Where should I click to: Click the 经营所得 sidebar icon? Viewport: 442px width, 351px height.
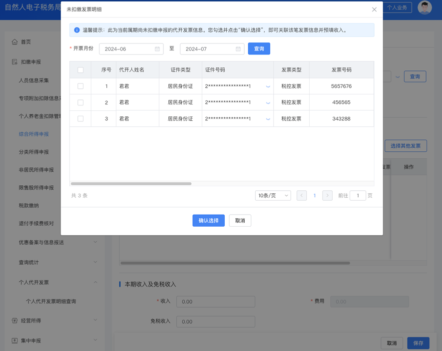[x=15, y=322]
